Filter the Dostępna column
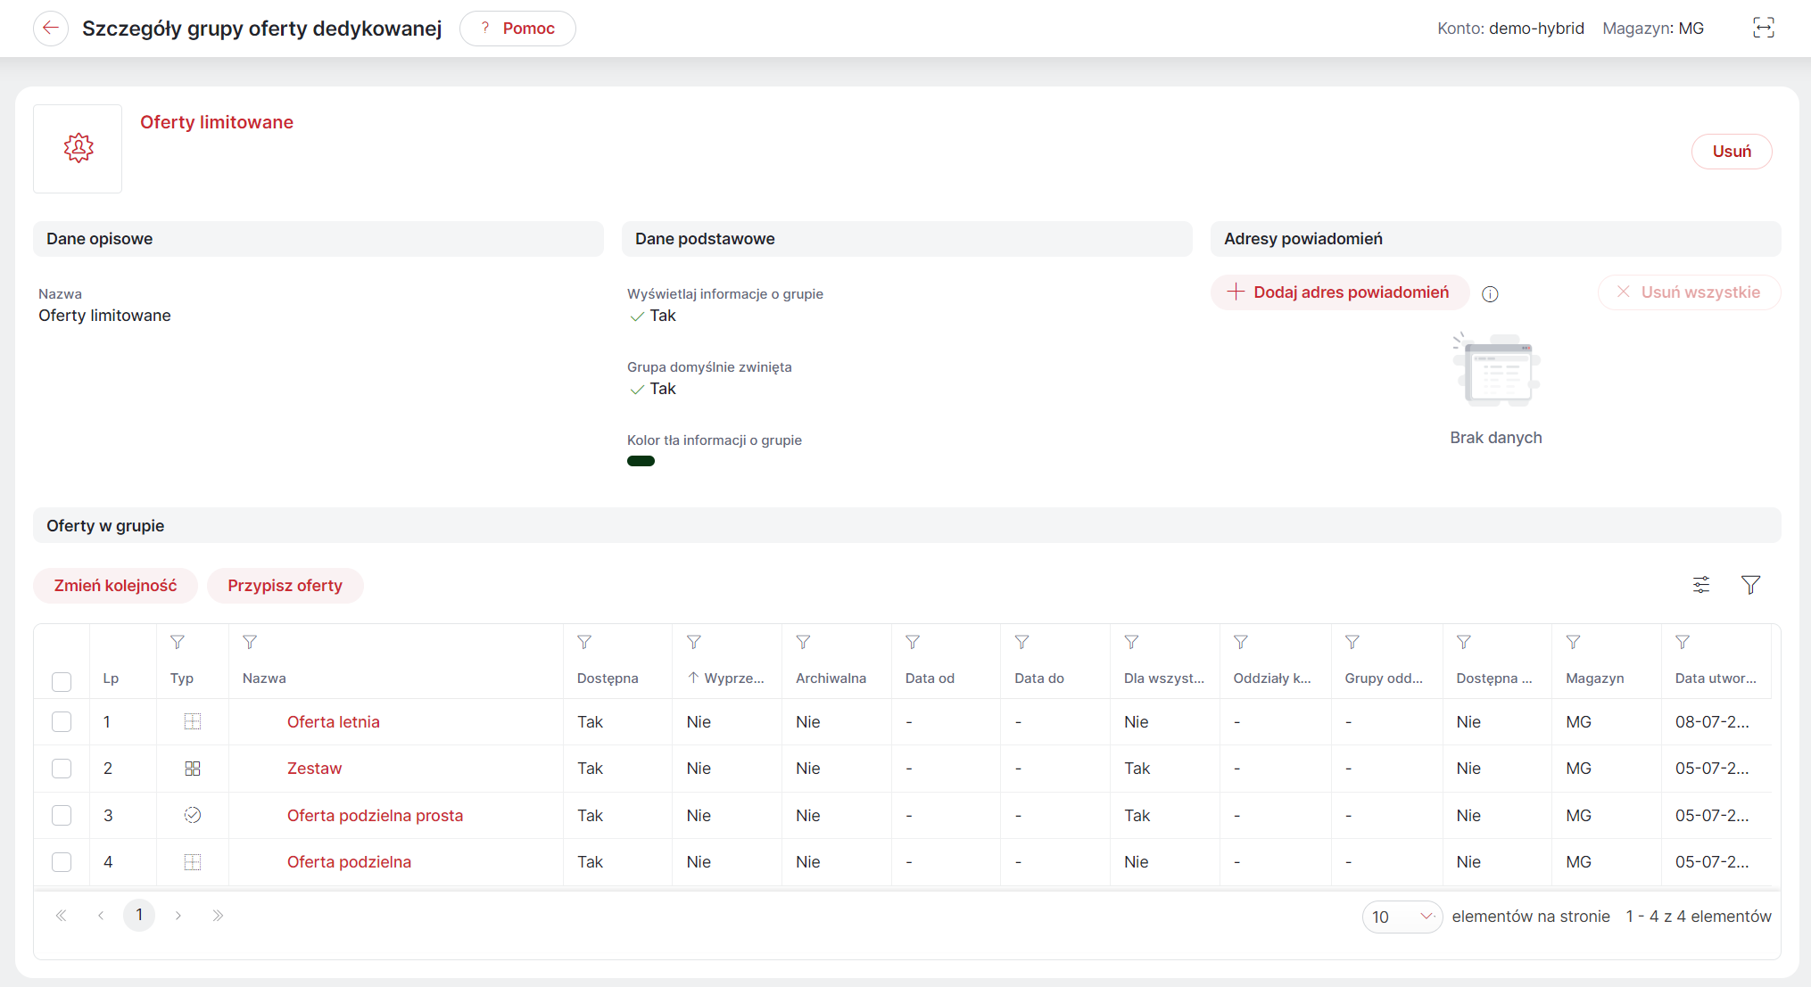 pos(584,642)
